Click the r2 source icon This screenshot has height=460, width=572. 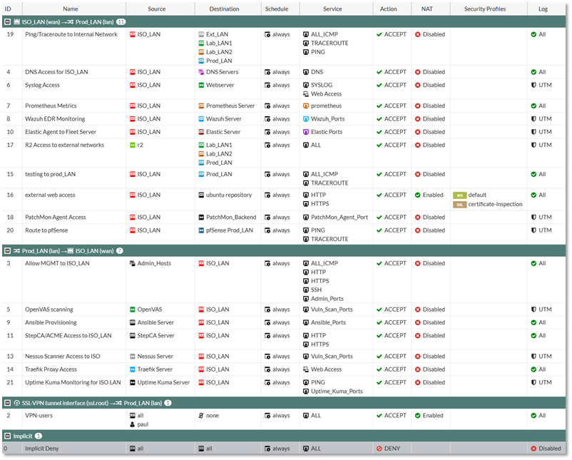(x=132, y=145)
